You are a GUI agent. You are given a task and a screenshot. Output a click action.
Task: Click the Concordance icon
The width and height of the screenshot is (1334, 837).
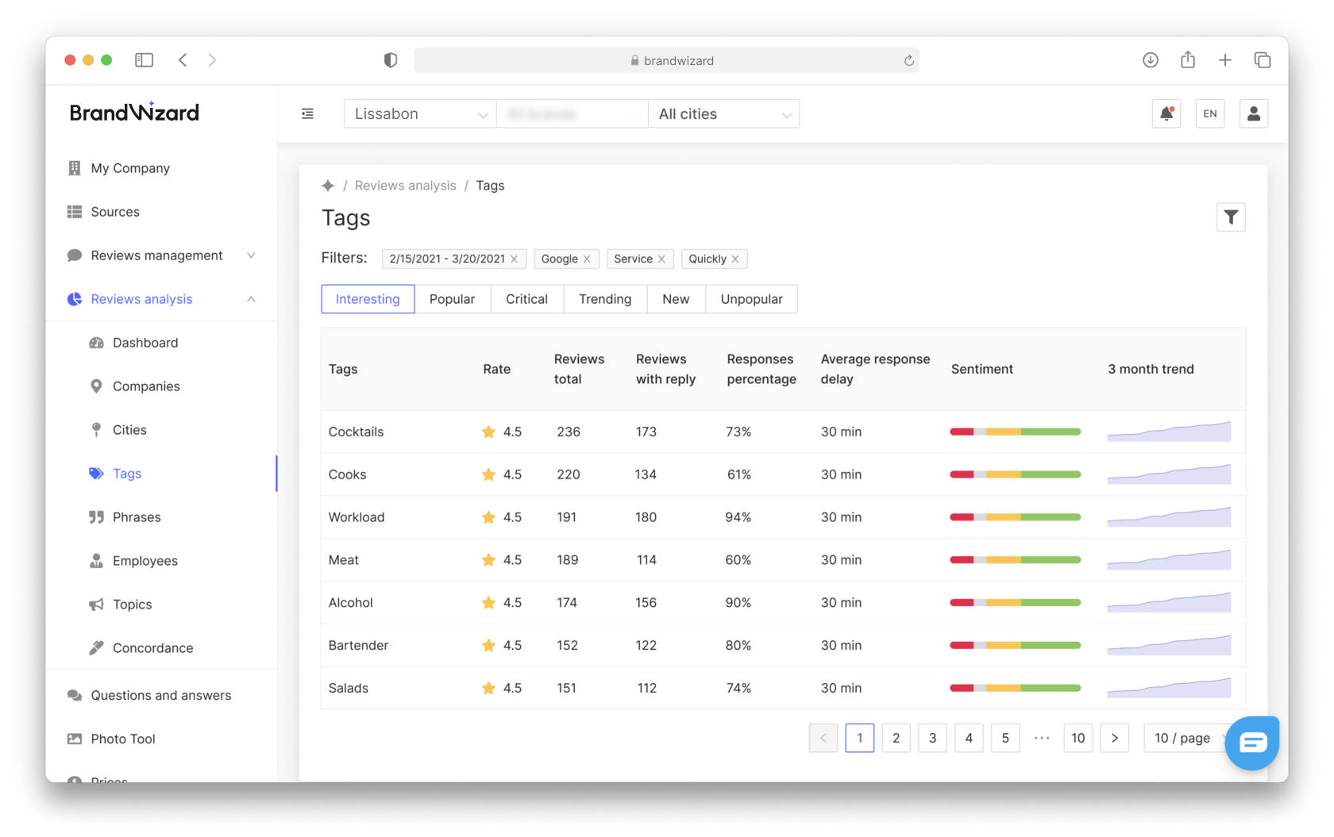pyautogui.click(x=96, y=648)
